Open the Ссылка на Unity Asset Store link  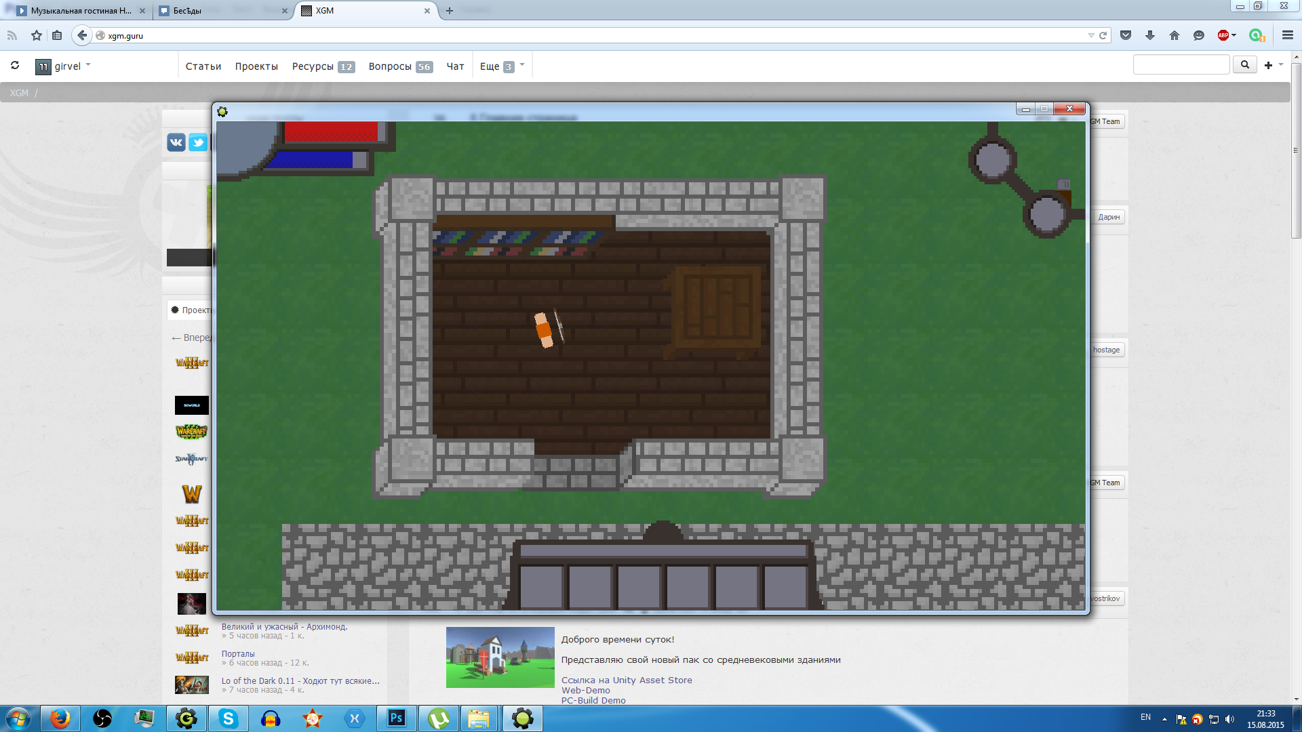point(627,680)
